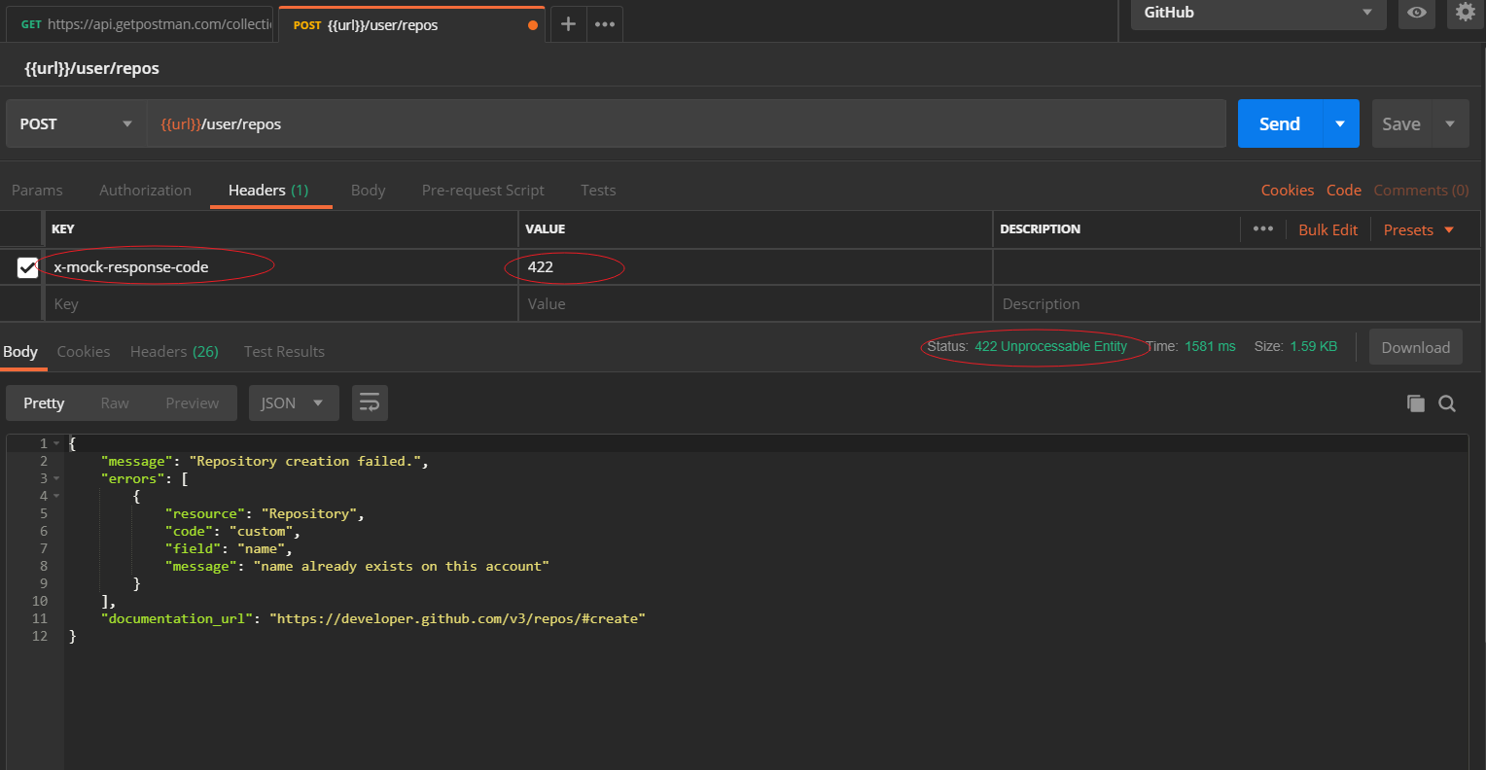Switch response view to Preview

193,402
